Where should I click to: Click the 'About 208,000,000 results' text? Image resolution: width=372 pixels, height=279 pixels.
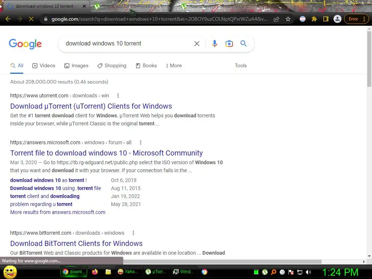pos(59,82)
